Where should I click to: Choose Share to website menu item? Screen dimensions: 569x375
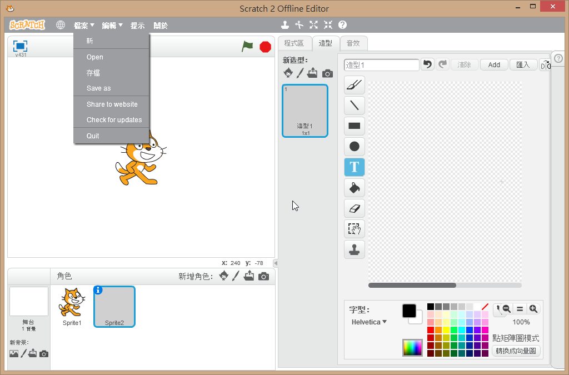click(x=111, y=104)
